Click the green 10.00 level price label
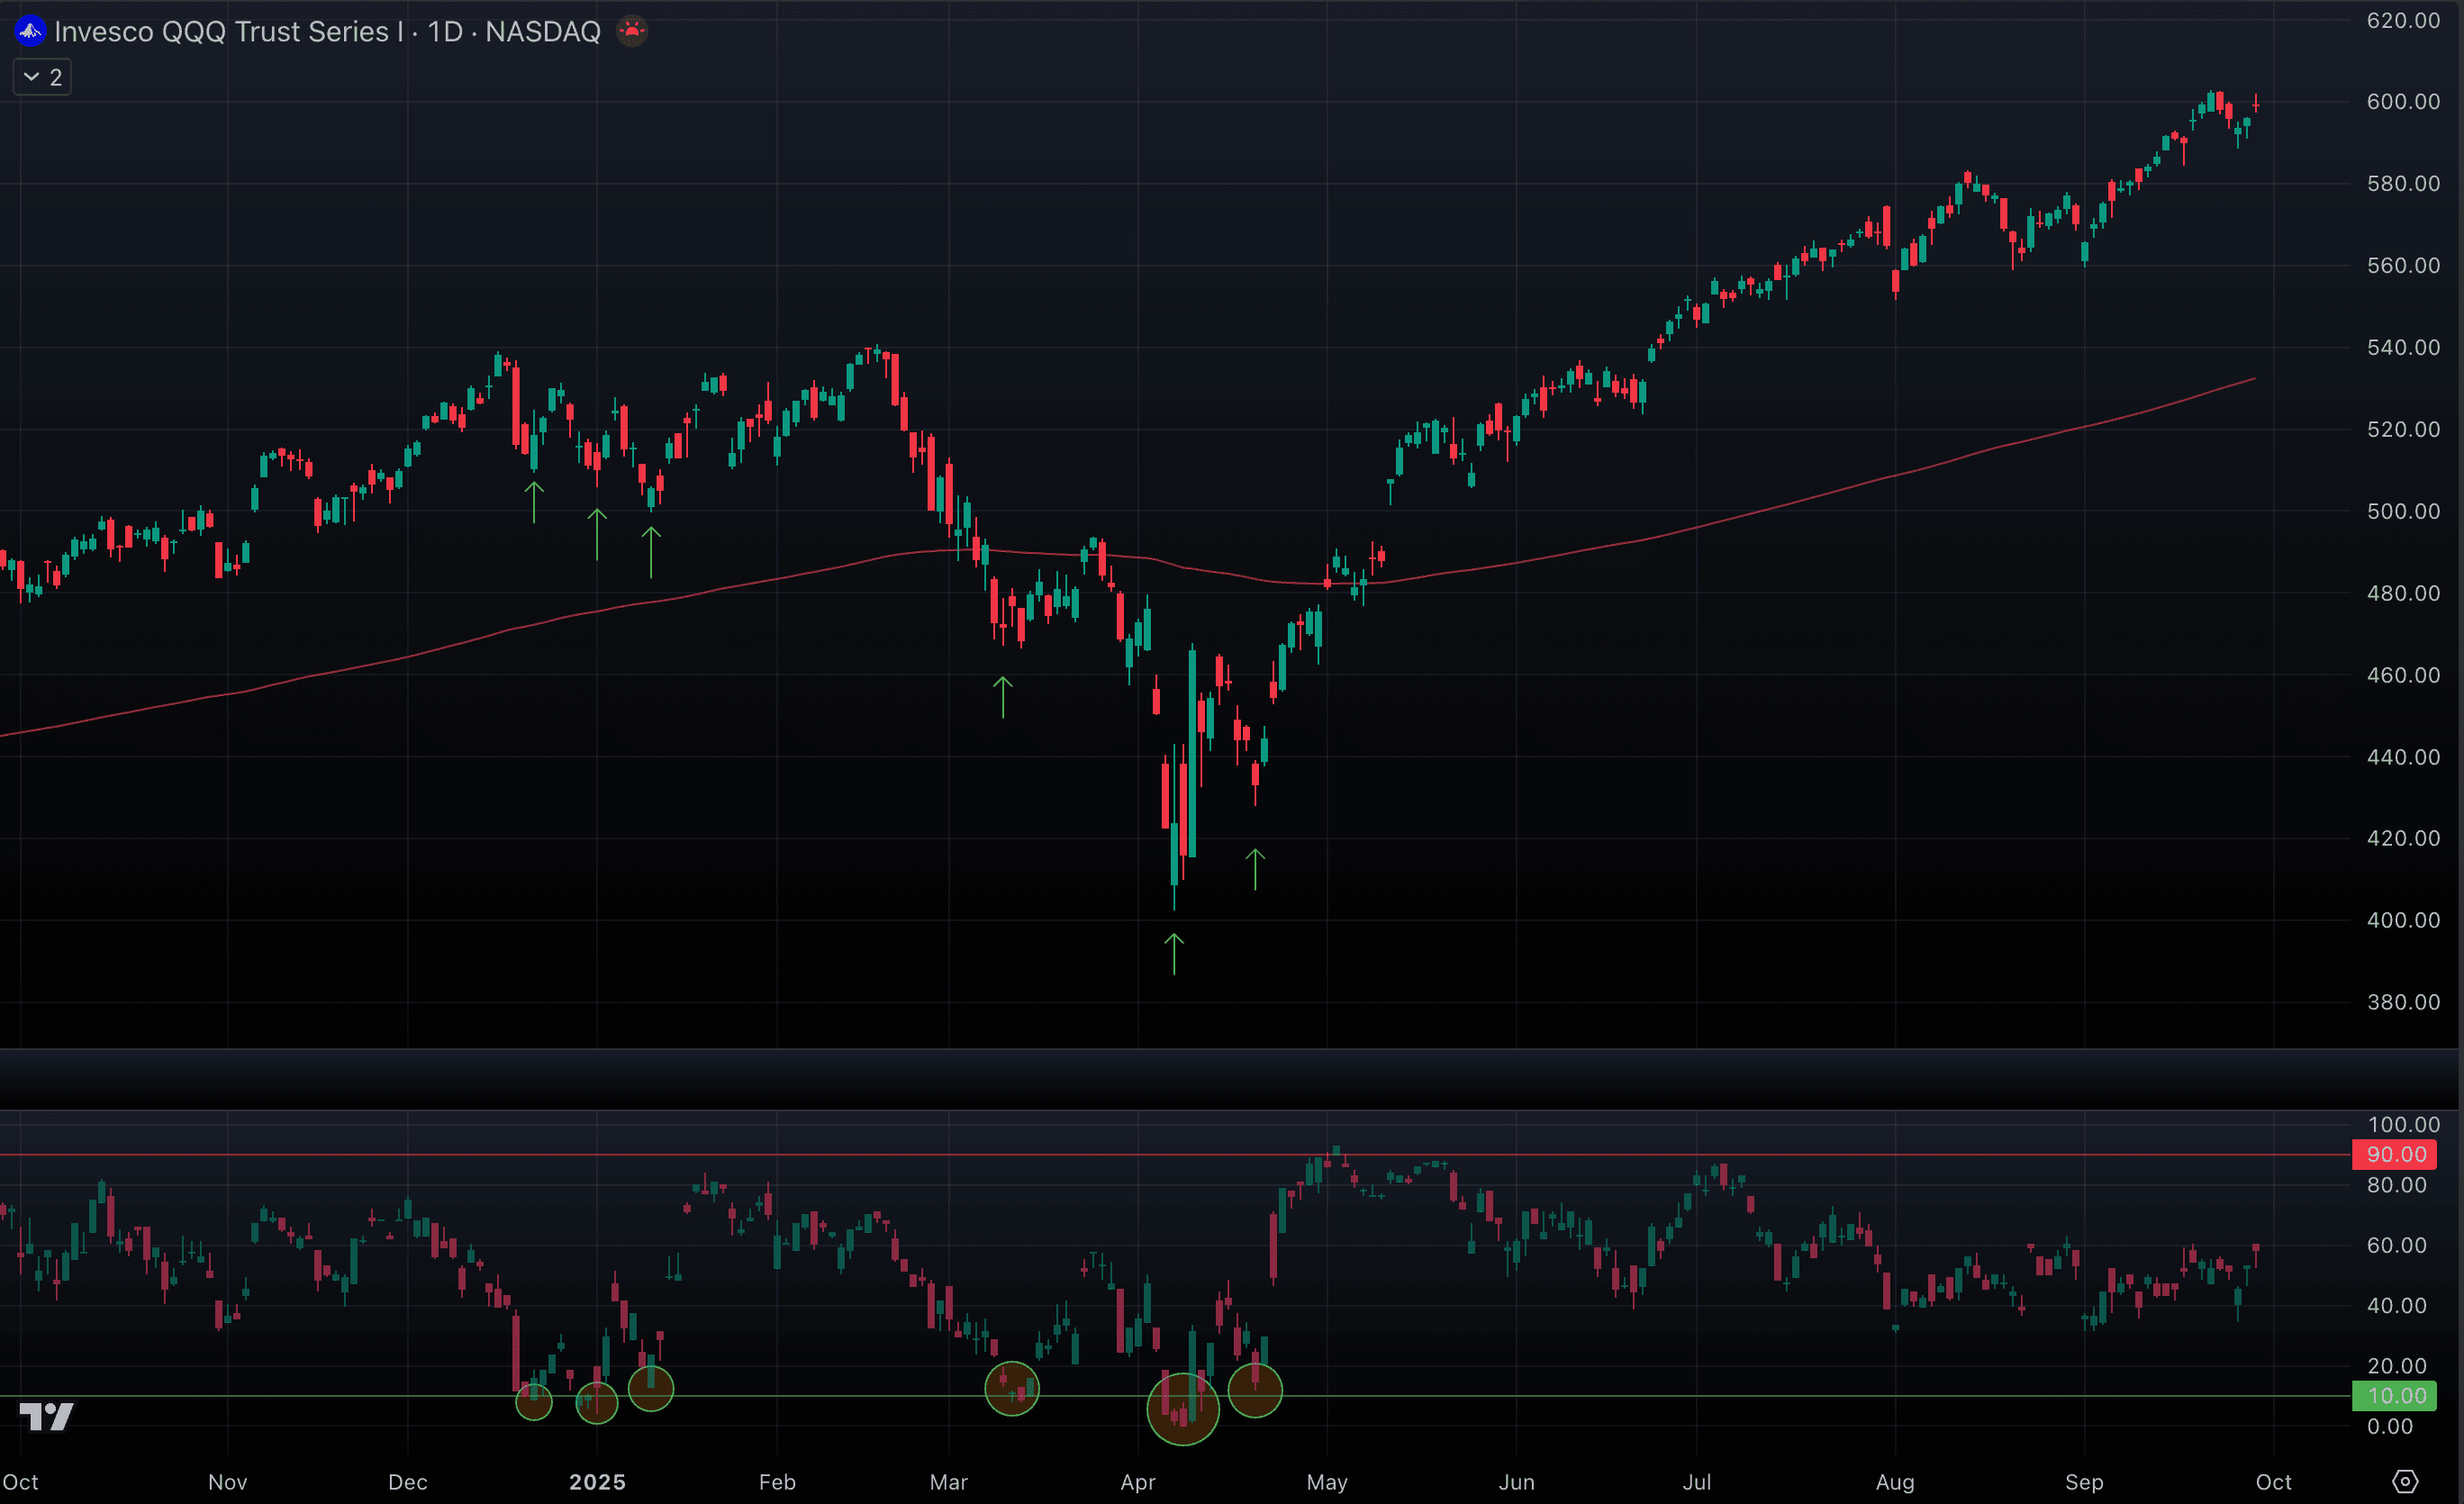Viewport: 2464px width, 1504px height. pos(2396,1395)
